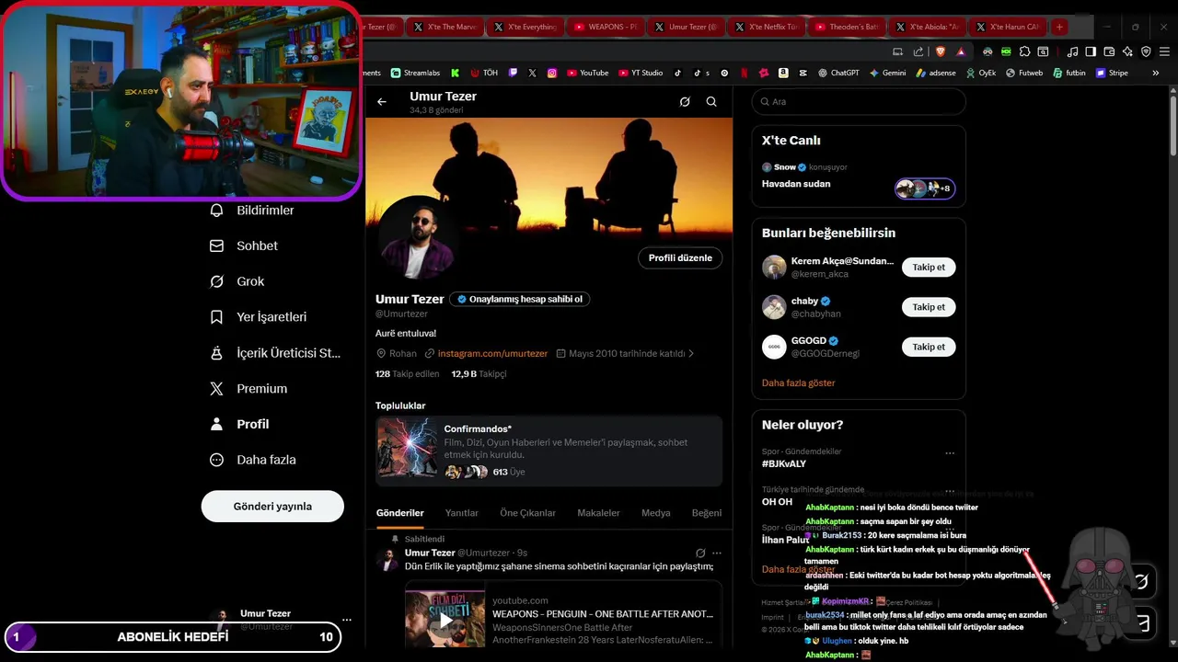Go back using the profile header arrow
1178x662 pixels.
click(382, 102)
